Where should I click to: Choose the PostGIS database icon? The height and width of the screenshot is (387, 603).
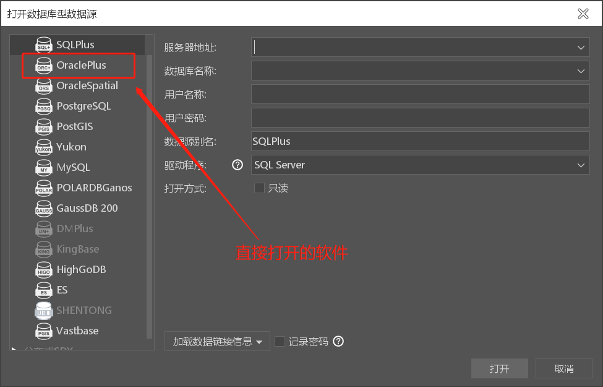(43, 126)
